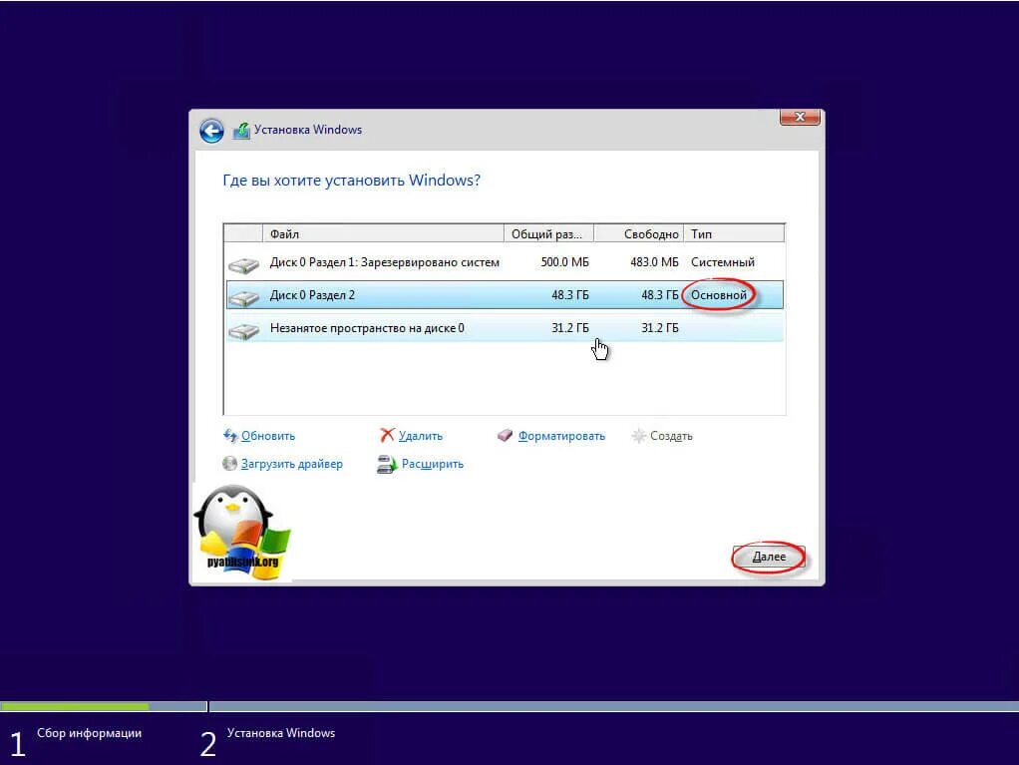The image size is (1019, 765).
Task: Choose the Удалить link
Action: (421, 436)
